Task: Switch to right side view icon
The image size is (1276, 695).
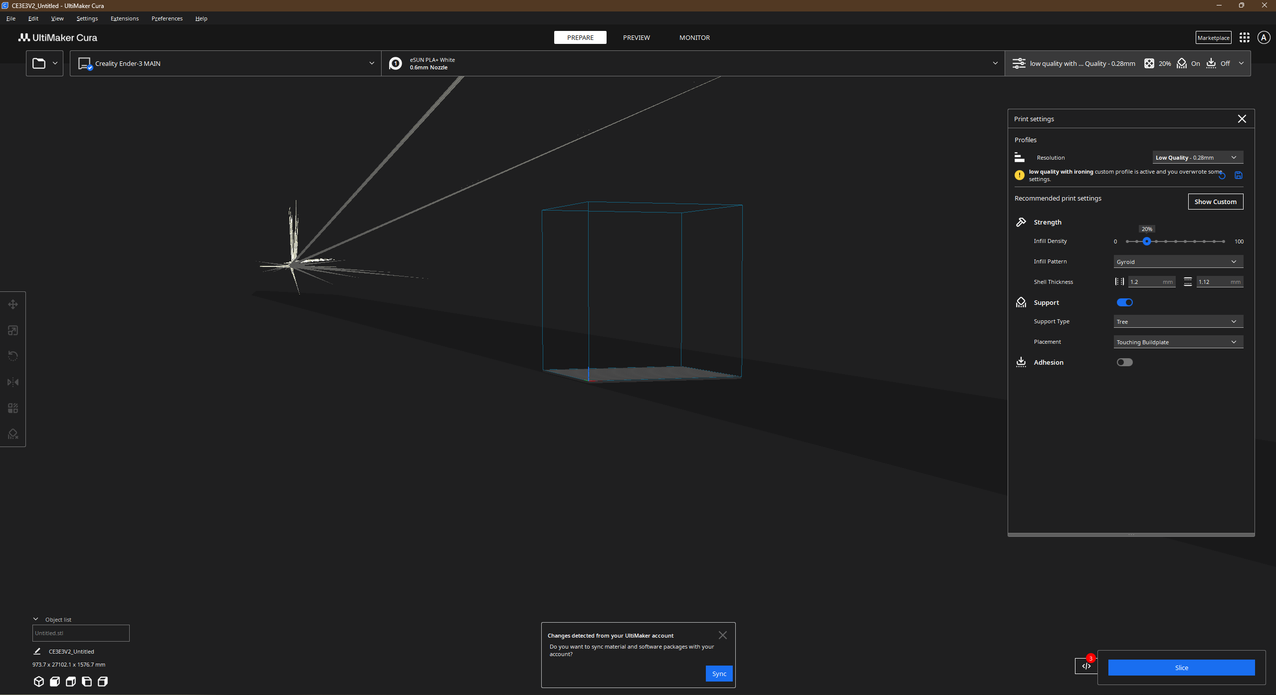Action: click(103, 682)
